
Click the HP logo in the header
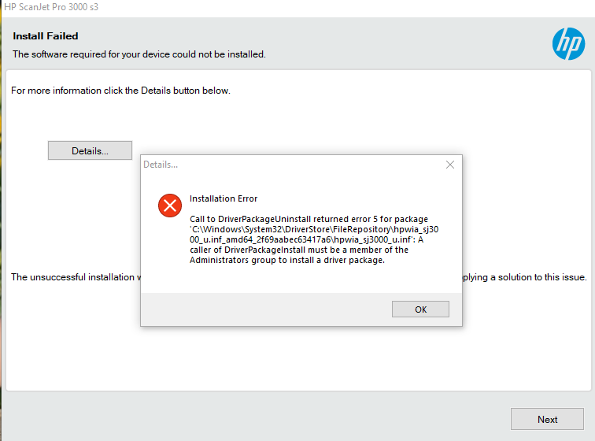coord(568,43)
